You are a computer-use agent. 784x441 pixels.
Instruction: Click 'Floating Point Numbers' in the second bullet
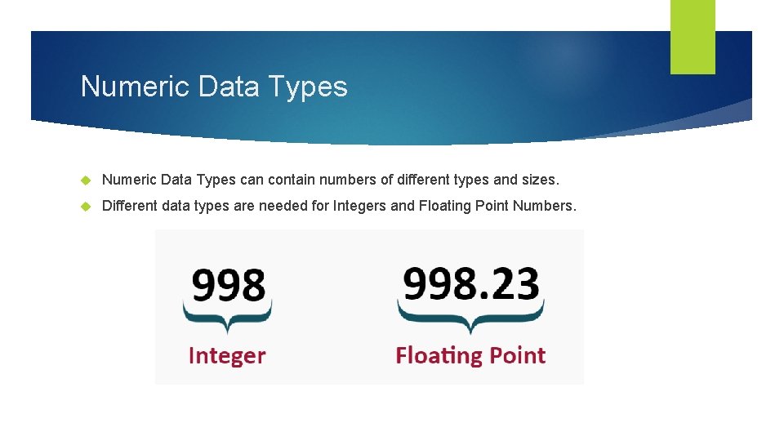[497, 206]
